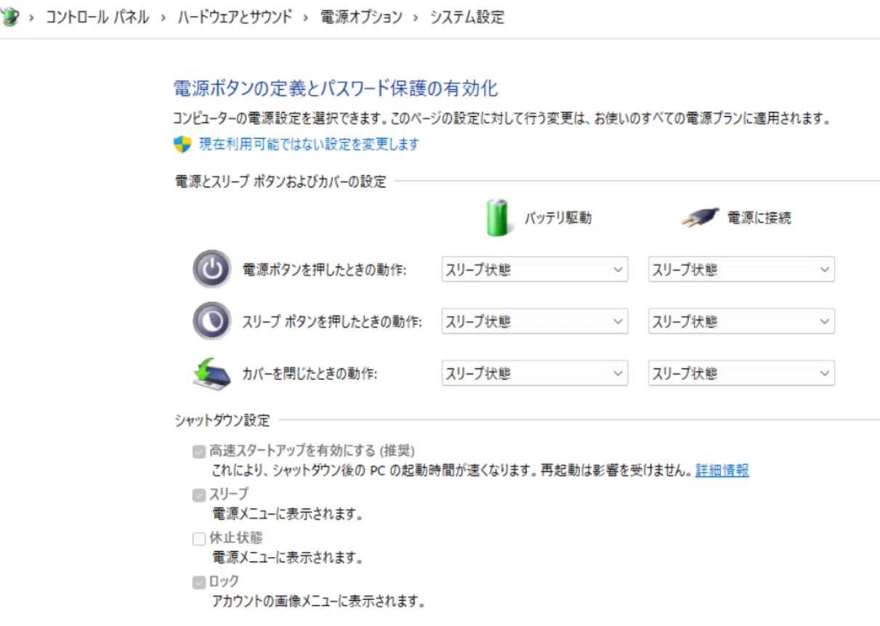The width and height of the screenshot is (880, 626).
Task: Click 電源とスリープ ボタンおよびカバーの設定 heading
Action: (280, 182)
